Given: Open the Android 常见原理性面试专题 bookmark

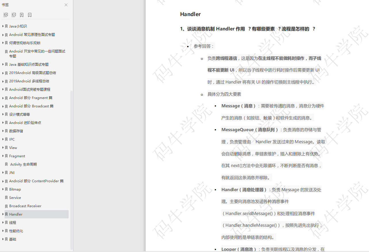Looking at the screenshot, I should tap(32, 34).
